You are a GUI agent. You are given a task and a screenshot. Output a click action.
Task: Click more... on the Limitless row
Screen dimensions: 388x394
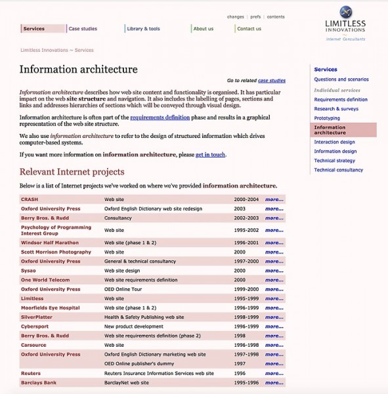point(274,299)
